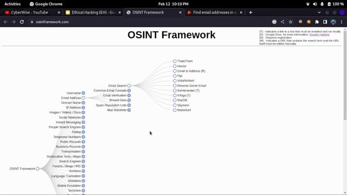Expand Forums / Blogs / IRC node
Image resolution: width=347 pixels, height=195 pixels.
pyautogui.click(x=83, y=166)
